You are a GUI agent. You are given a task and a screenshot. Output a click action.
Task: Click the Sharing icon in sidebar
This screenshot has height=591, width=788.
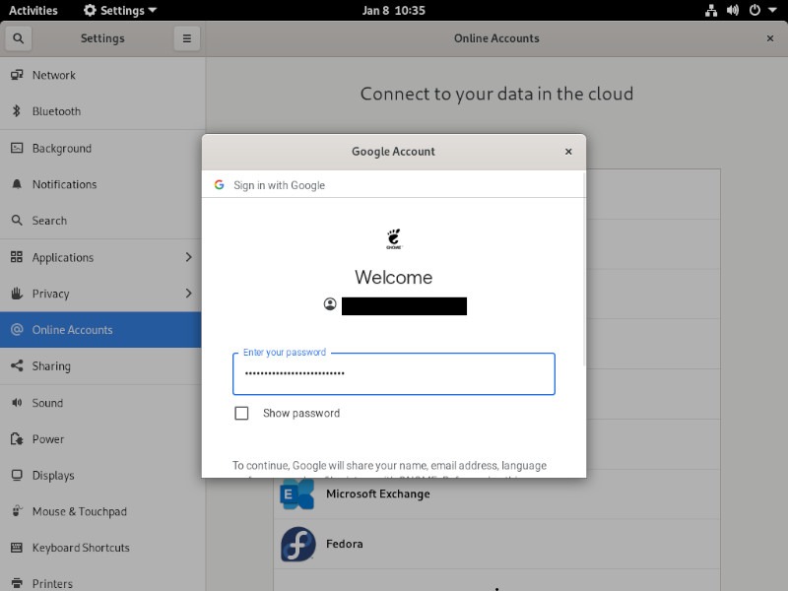[x=19, y=366]
